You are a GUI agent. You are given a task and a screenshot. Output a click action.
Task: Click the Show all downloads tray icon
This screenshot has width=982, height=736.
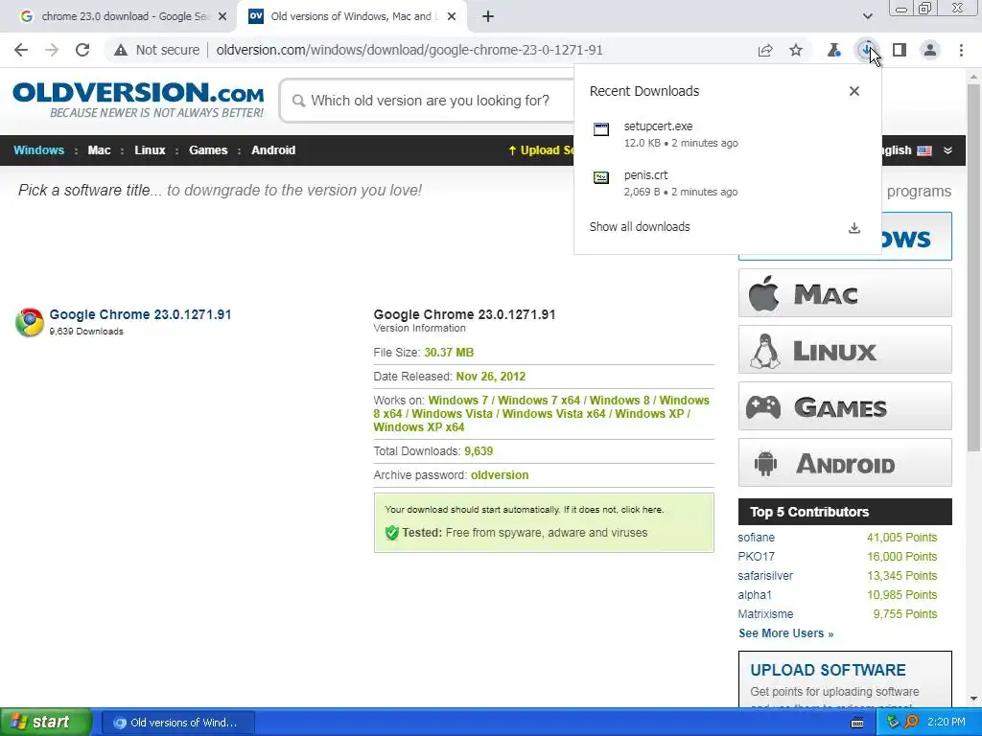pos(854,227)
